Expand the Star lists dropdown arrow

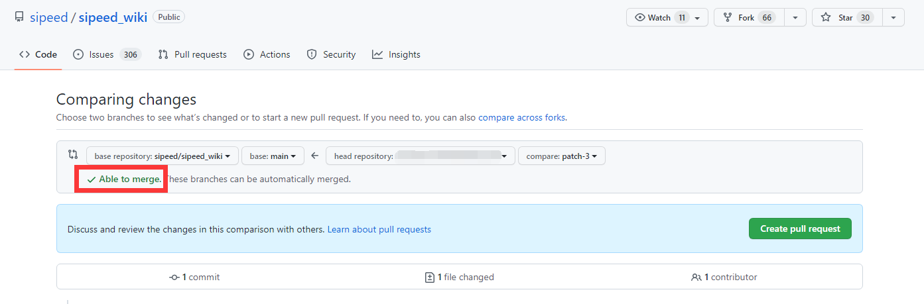coord(893,18)
